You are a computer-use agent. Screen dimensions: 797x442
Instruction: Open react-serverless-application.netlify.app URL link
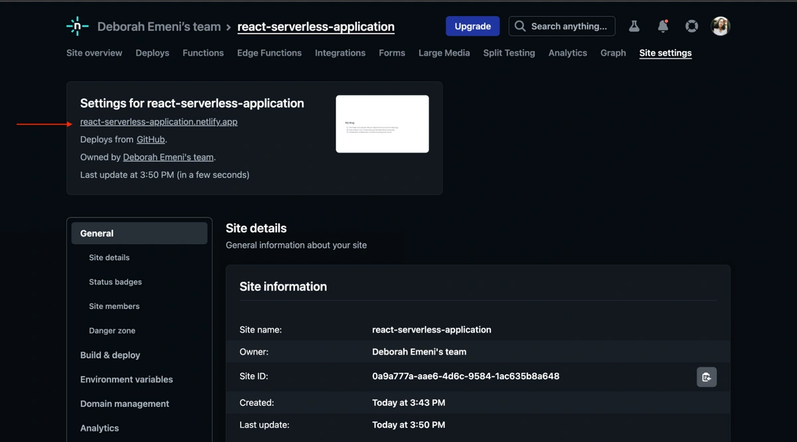159,122
